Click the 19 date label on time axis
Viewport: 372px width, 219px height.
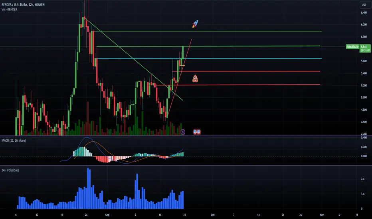point(61,215)
